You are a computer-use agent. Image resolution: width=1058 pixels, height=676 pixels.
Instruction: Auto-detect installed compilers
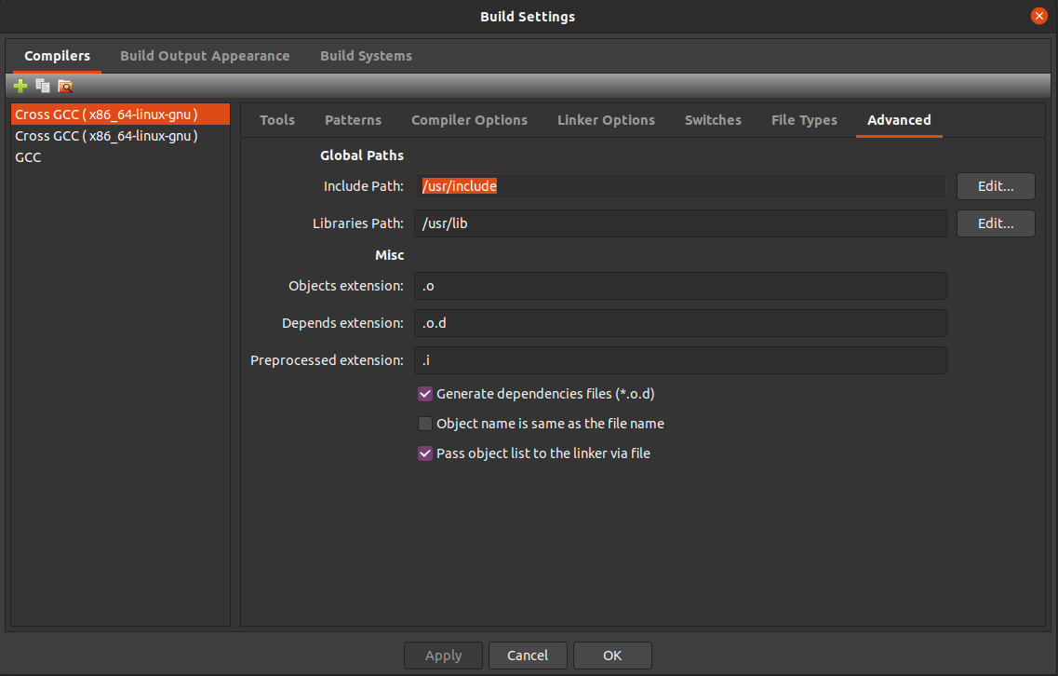coord(65,86)
